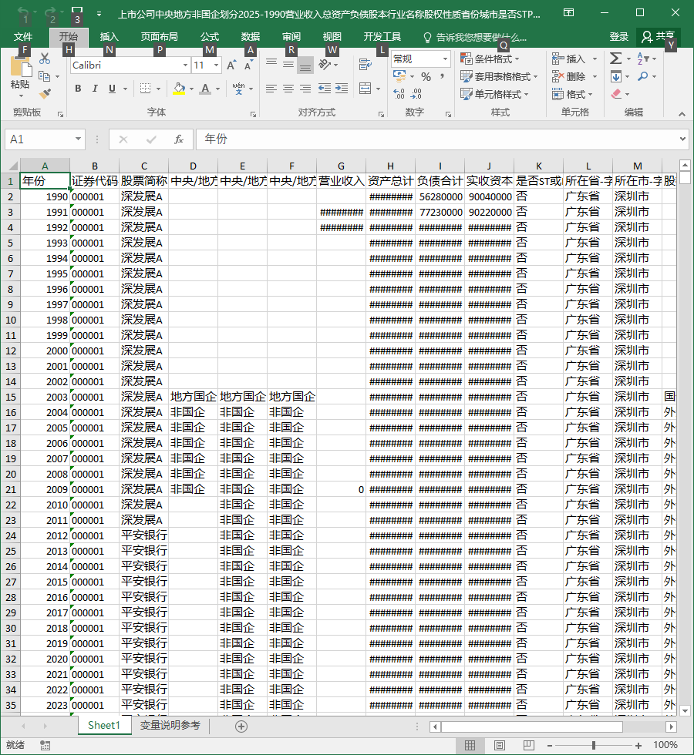This screenshot has width=694, height=755.
Task: Click the Increase Decimal icon
Action: pyautogui.click(x=399, y=93)
